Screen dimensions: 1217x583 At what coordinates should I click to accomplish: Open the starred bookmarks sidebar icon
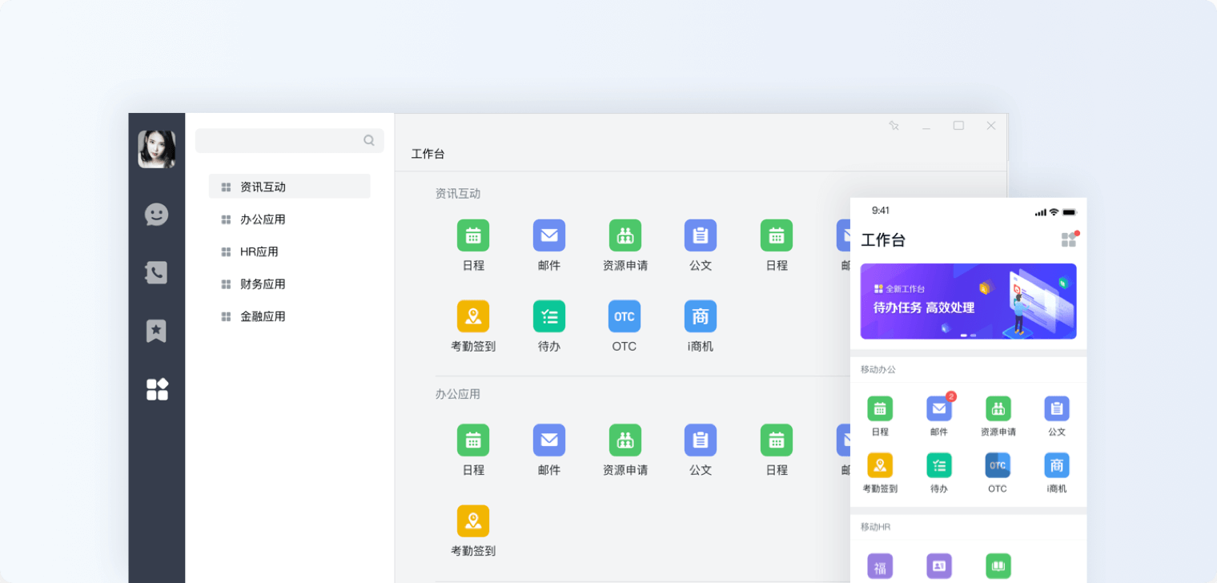156,331
